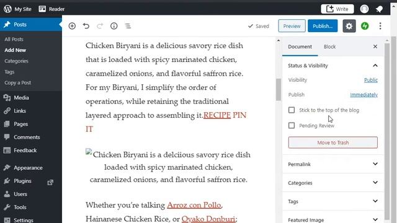Click the Chicken Biryani paragraph text

(166, 87)
